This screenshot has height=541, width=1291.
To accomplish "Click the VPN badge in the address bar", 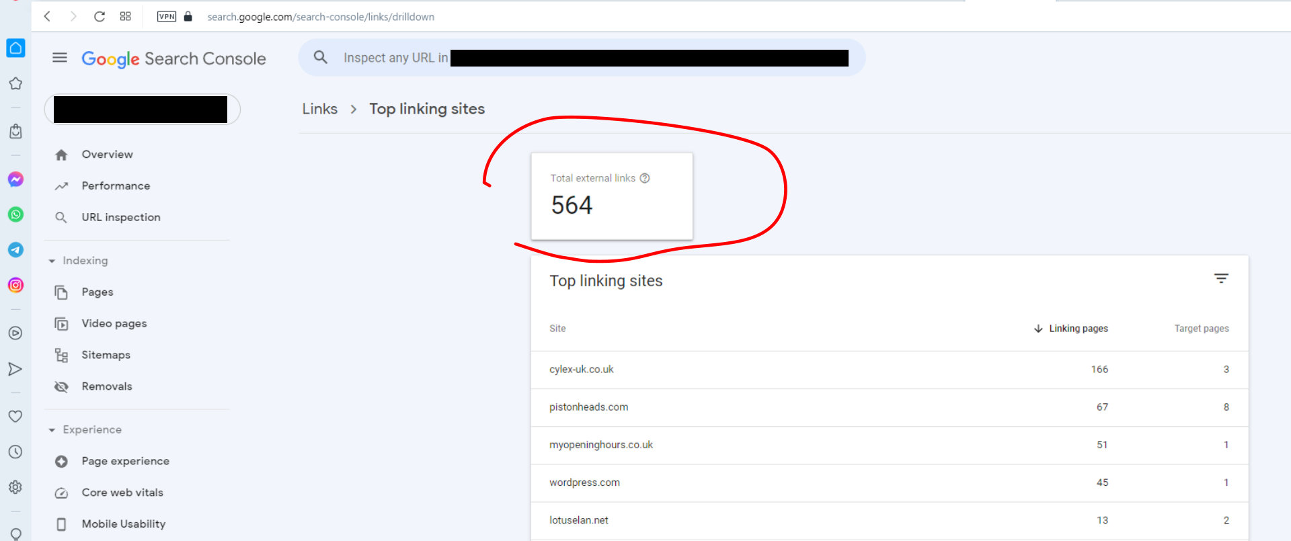I will click(x=167, y=17).
